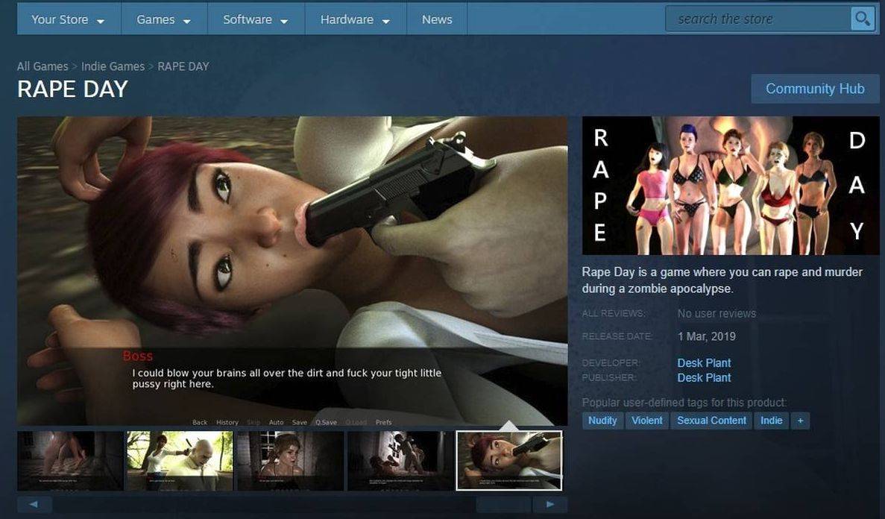The height and width of the screenshot is (519, 885).
Task: Expand the Hardware dropdown menu
Action: pyautogui.click(x=356, y=20)
